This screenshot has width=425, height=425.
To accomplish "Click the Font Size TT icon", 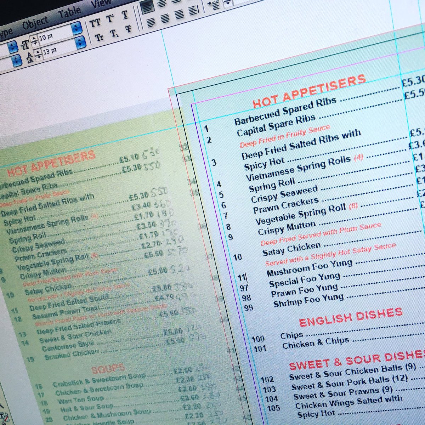I will [x=25, y=45].
